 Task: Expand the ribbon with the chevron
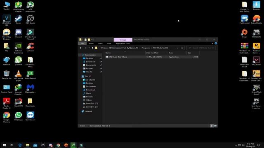point(212,43)
